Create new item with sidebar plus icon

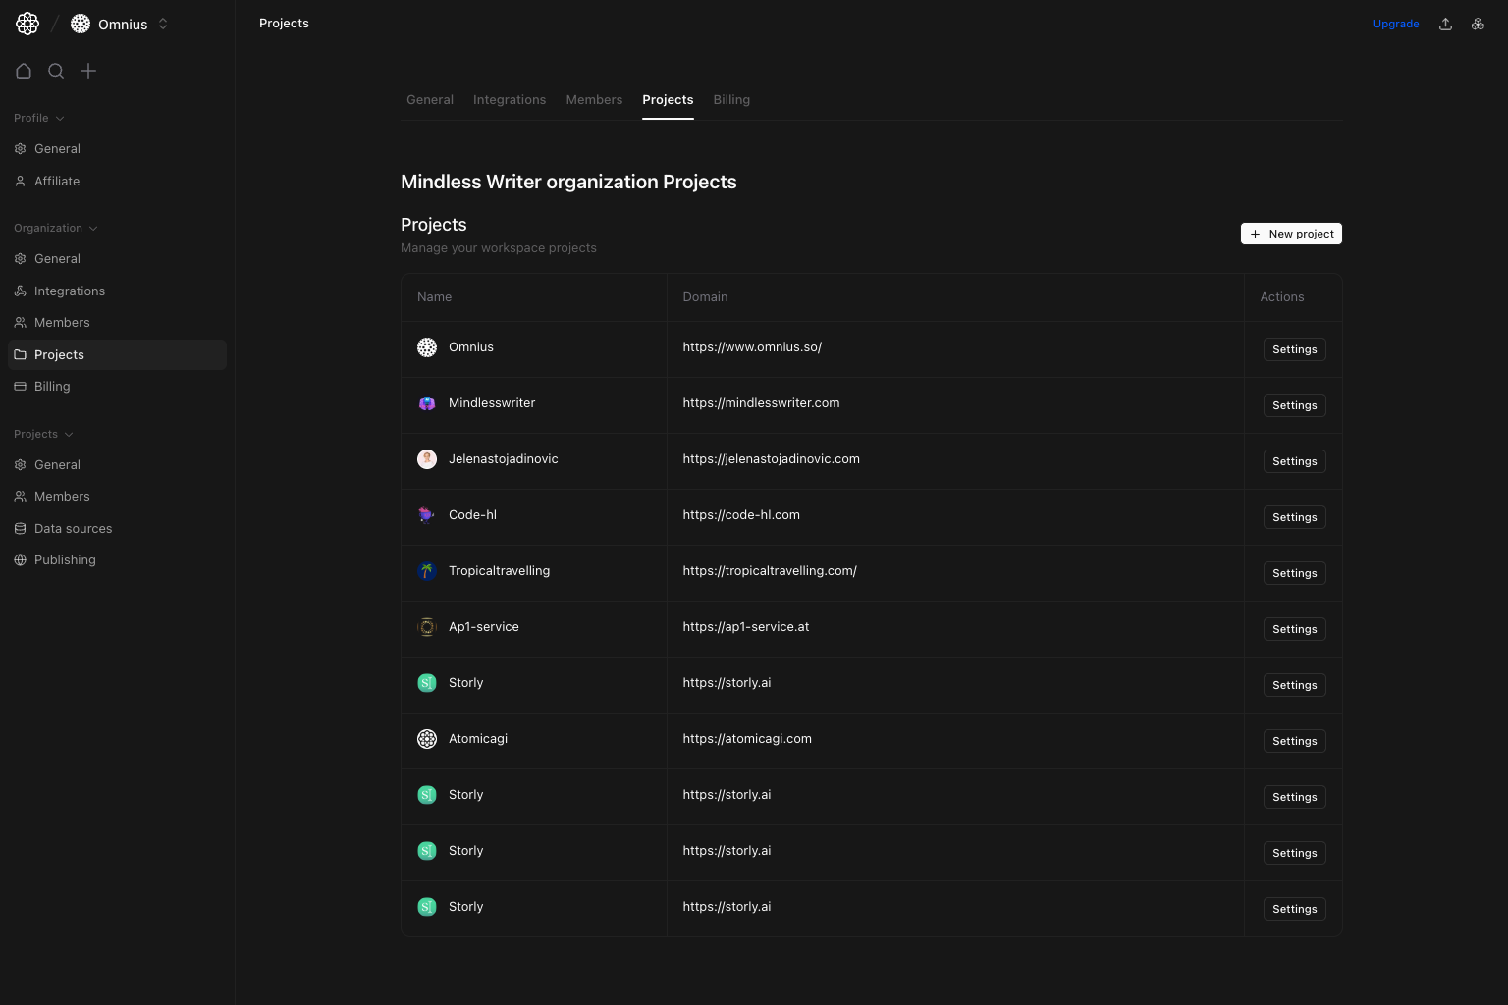(x=88, y=71)
